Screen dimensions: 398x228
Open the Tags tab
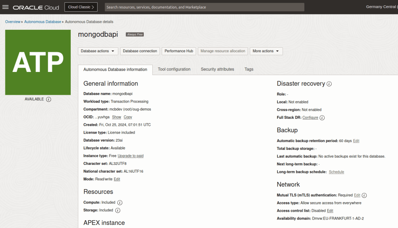click(x=249, y=69)
